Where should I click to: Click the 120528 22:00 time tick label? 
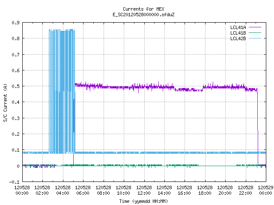tap(245, 190)
